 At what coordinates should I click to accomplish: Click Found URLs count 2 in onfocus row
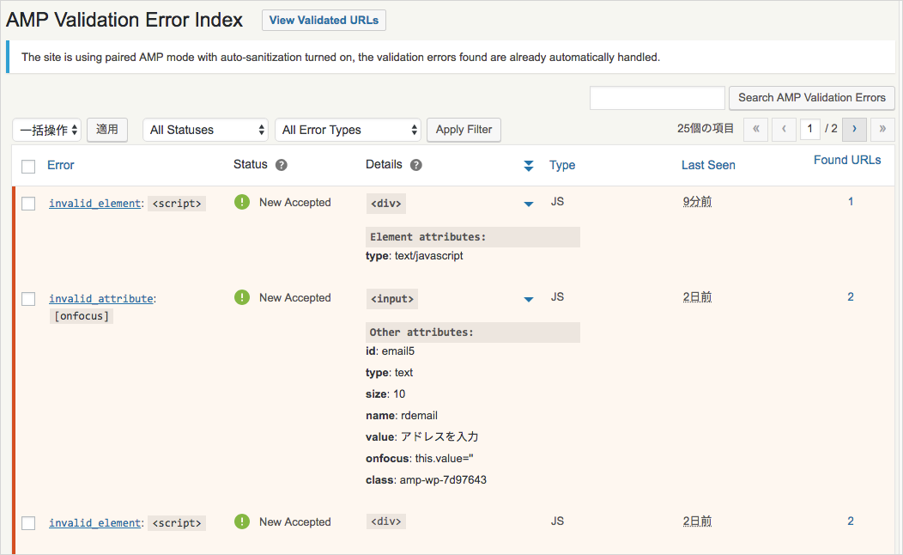pyautogui.click(x=851, y=296)
